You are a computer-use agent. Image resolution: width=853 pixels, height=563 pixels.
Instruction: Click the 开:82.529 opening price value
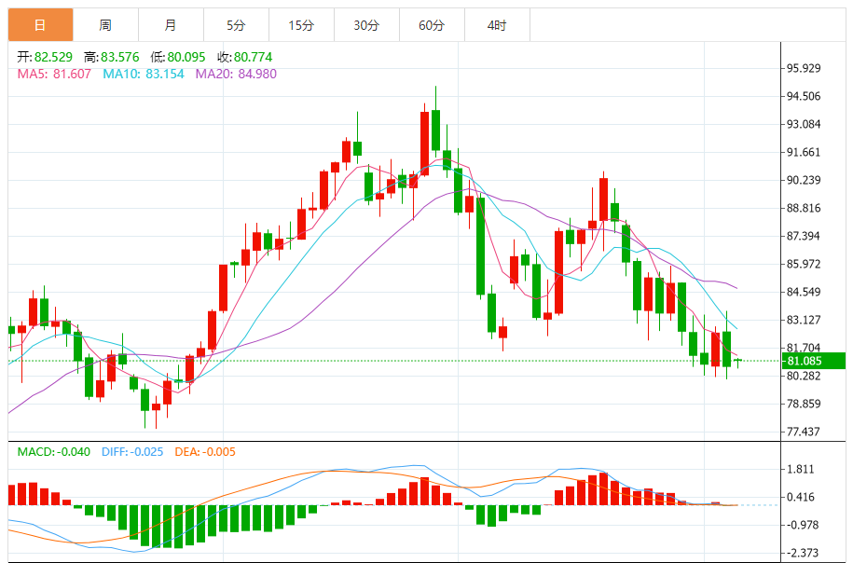coord(45,57)
